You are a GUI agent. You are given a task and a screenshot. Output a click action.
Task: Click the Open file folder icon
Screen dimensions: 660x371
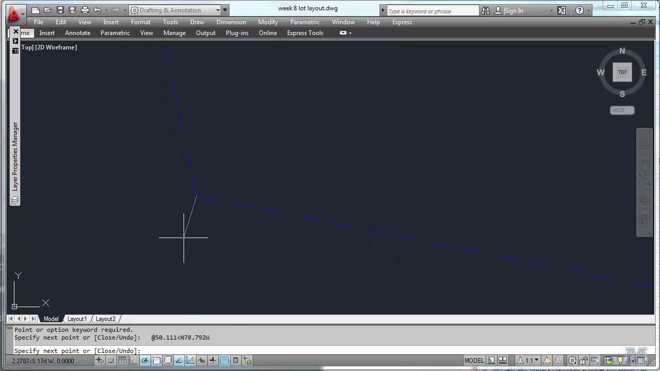(47, 10)
